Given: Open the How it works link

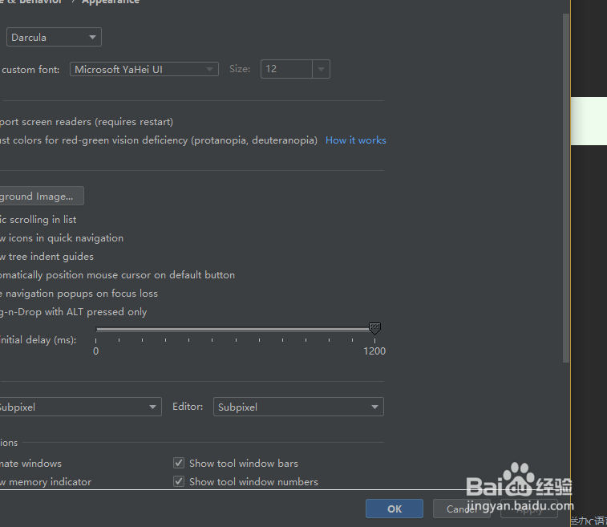Looking at the screenshot, I should point(356,140).
